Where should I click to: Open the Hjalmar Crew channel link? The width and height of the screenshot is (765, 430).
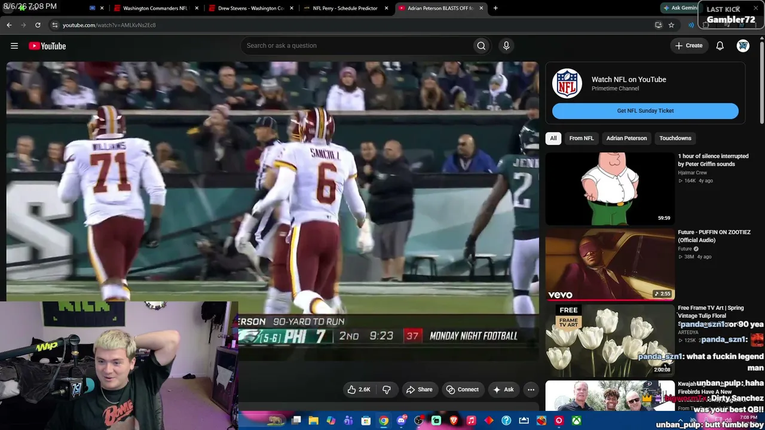click(692, 173)
